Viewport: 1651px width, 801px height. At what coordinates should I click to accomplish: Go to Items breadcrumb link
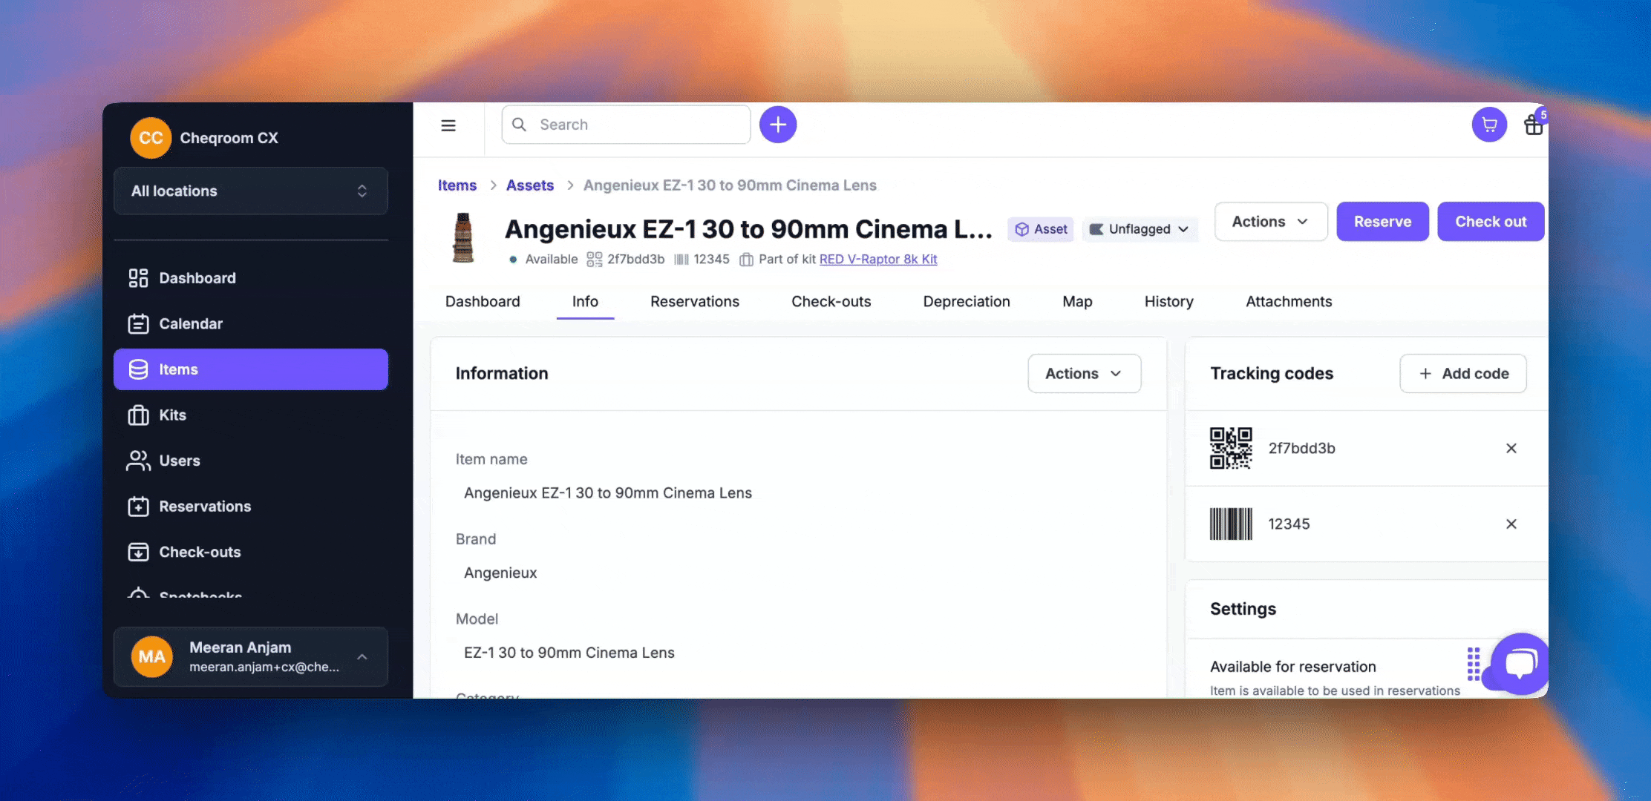click(457, 185)
